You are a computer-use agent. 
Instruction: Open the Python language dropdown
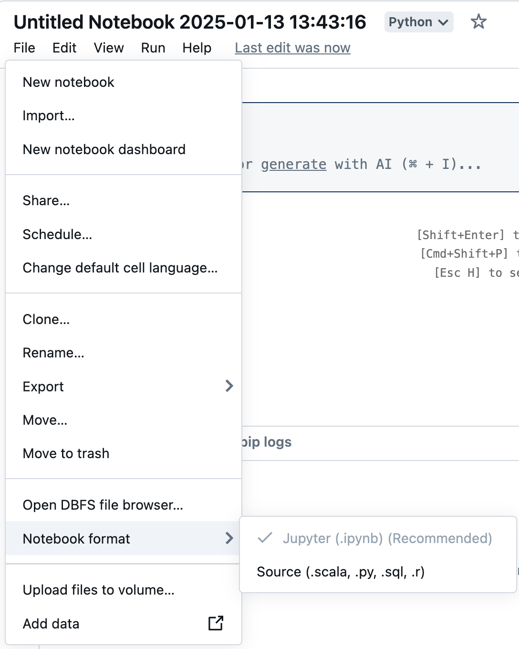418,22
